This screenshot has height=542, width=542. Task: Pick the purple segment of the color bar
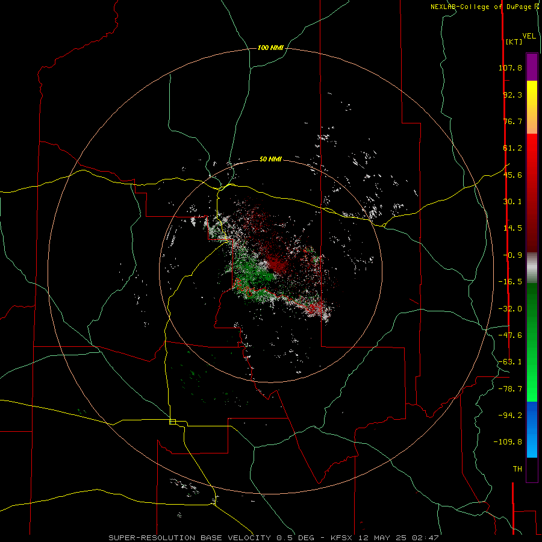[532, 67]
